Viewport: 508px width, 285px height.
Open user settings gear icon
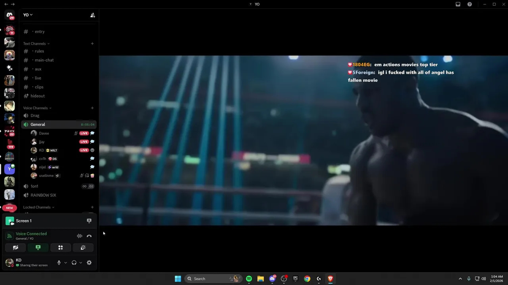click(x=89, y=262)
